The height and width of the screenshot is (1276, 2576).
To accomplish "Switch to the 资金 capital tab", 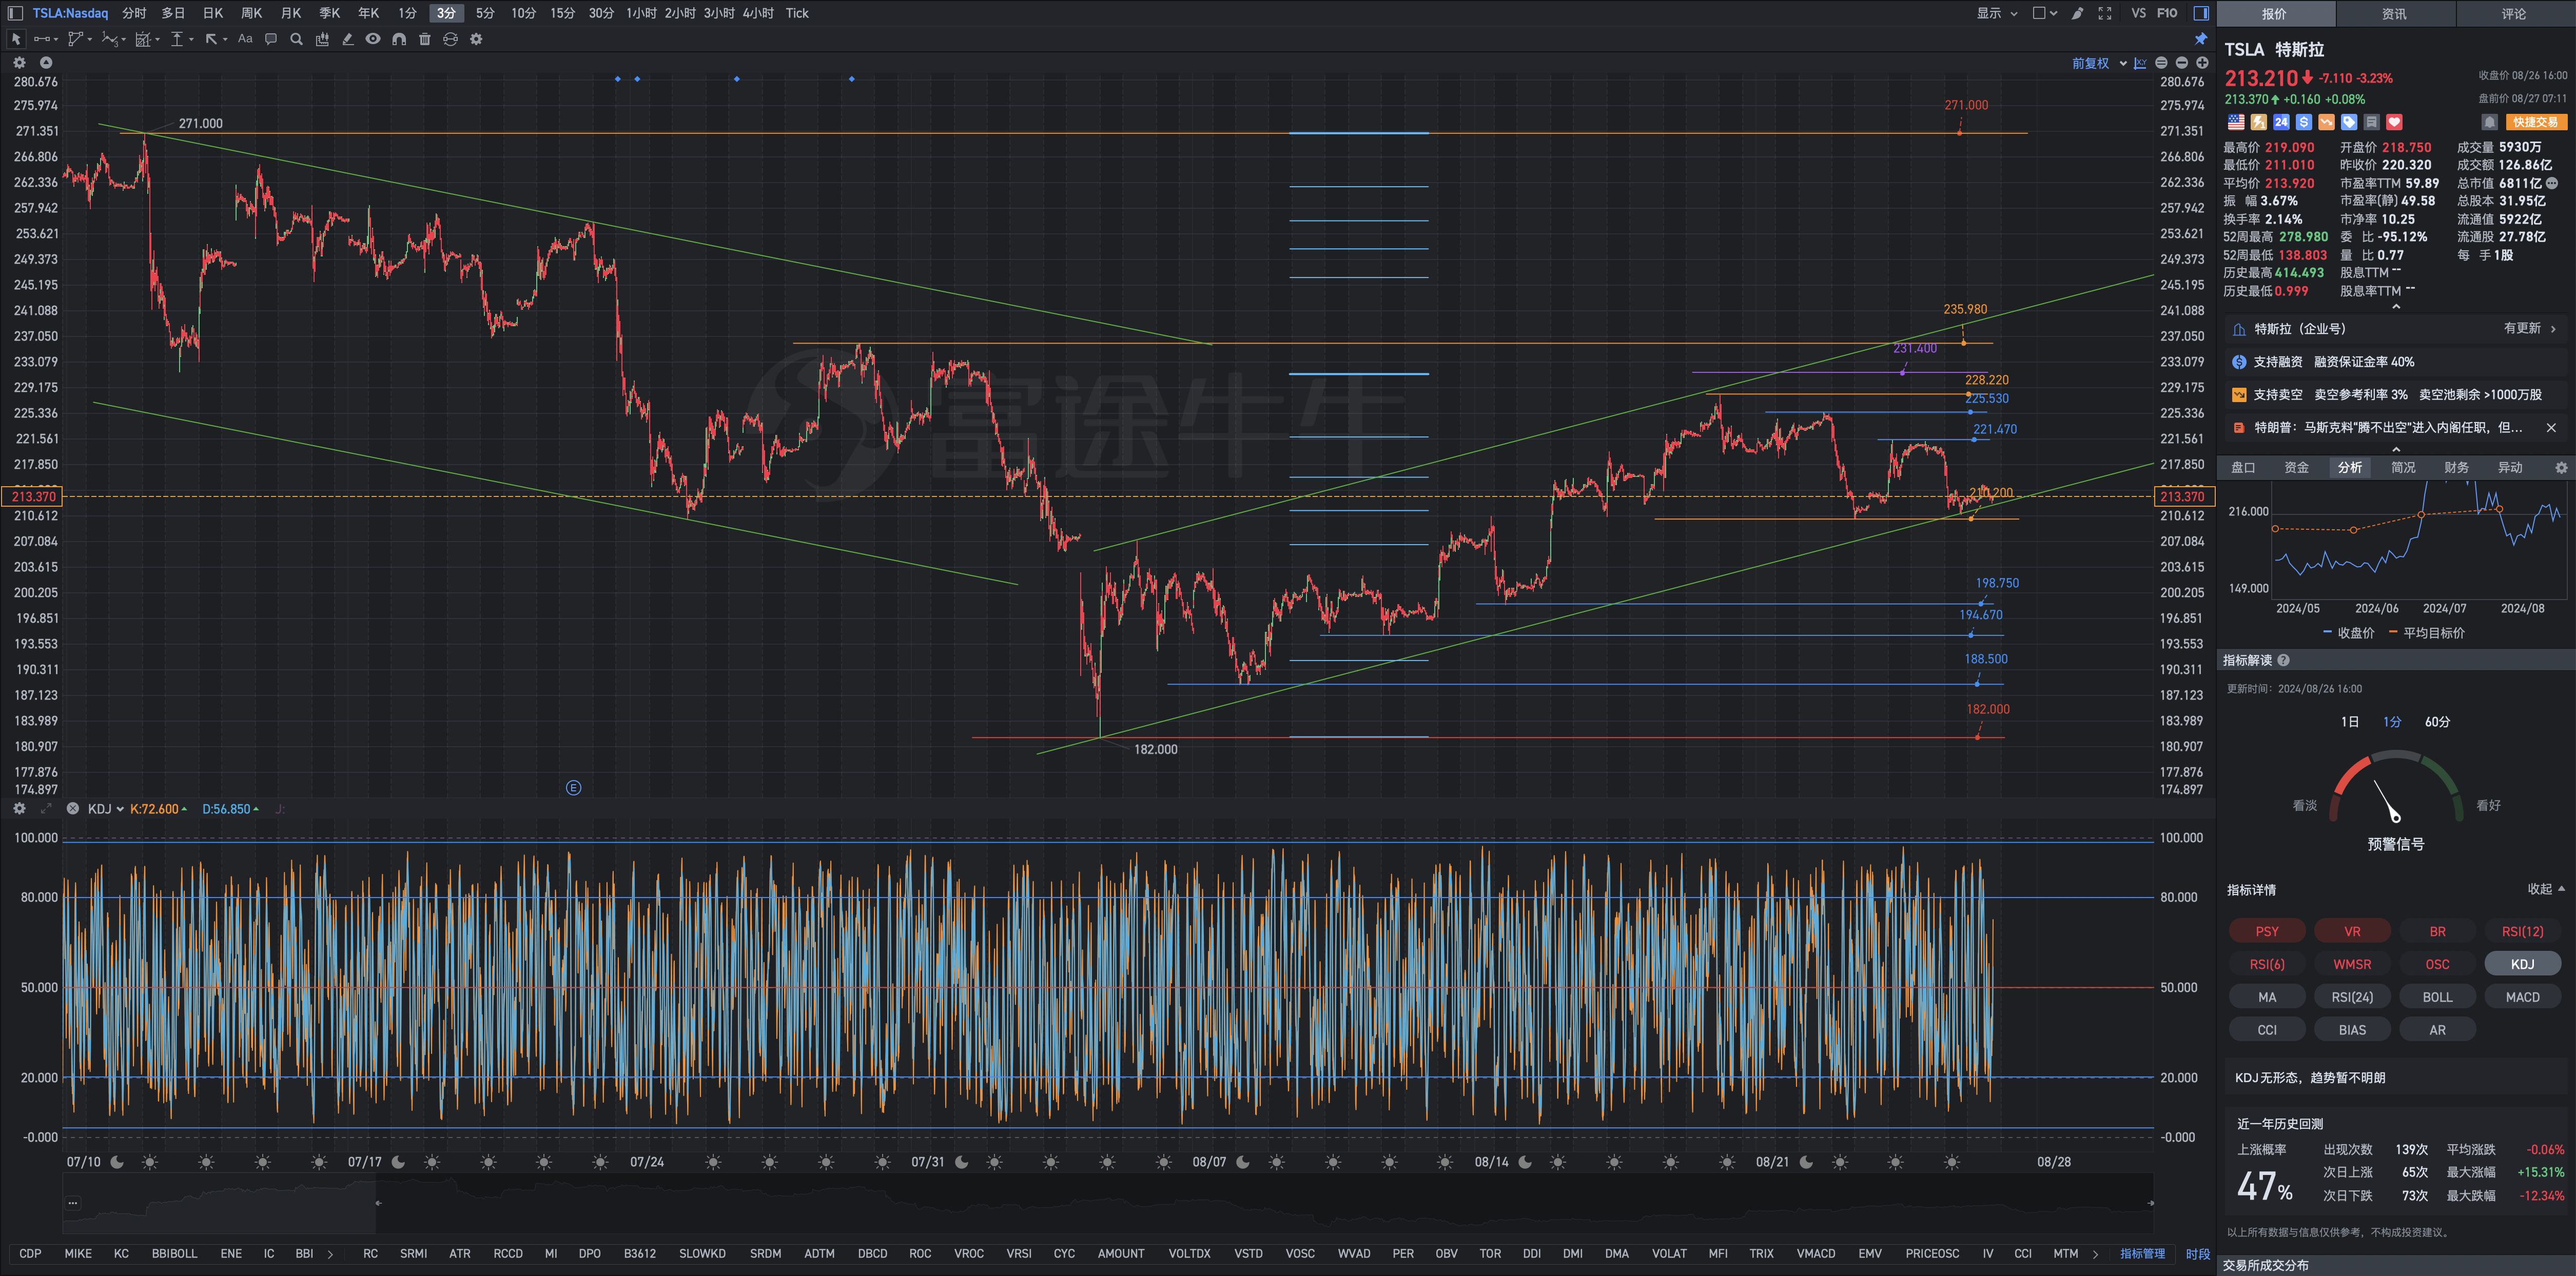I will click(2296, 468).
